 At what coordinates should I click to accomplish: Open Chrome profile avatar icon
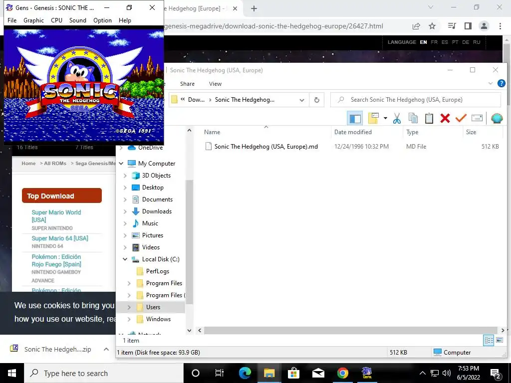click(484, 26)
